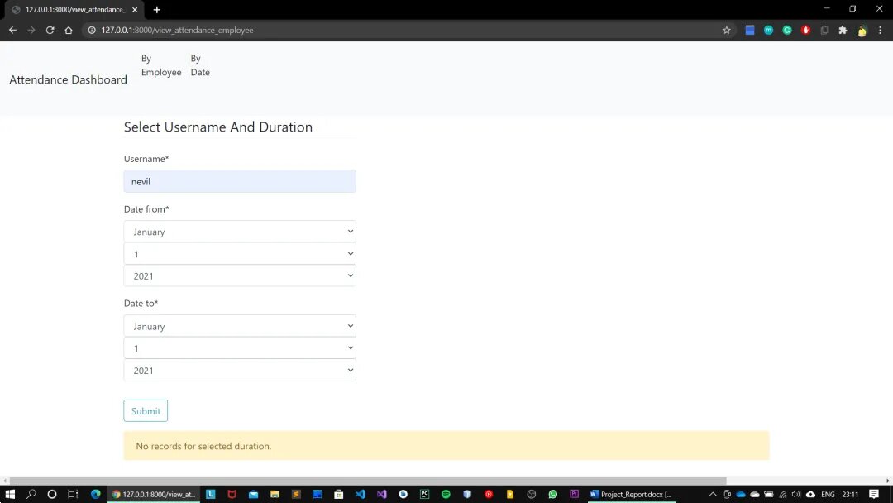
Task: Open the Grammarly extension icon
Action: 787,30
